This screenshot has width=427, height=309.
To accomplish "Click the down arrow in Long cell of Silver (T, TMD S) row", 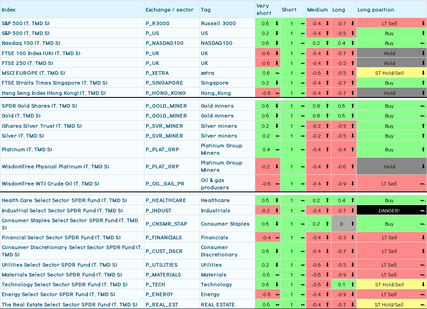I will point(352,135).
